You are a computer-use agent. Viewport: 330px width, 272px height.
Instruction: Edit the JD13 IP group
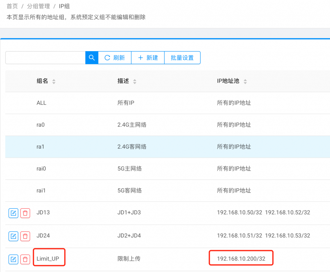coord(13,213)
